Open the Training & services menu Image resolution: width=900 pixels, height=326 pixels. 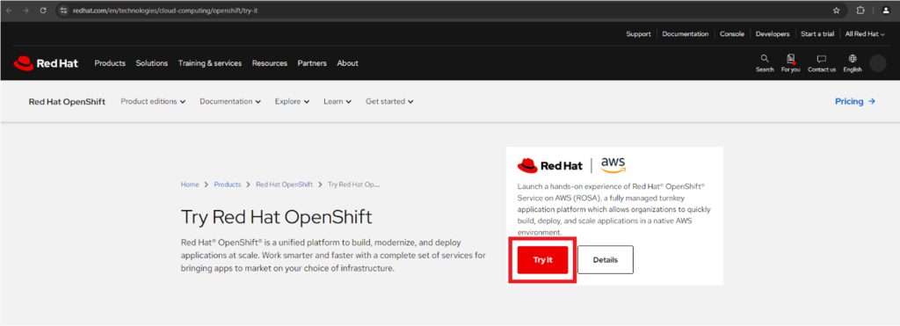209,63
